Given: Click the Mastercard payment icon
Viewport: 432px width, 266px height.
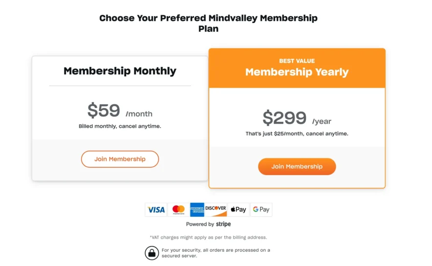Looking at the screenshot, I should 178,210.
